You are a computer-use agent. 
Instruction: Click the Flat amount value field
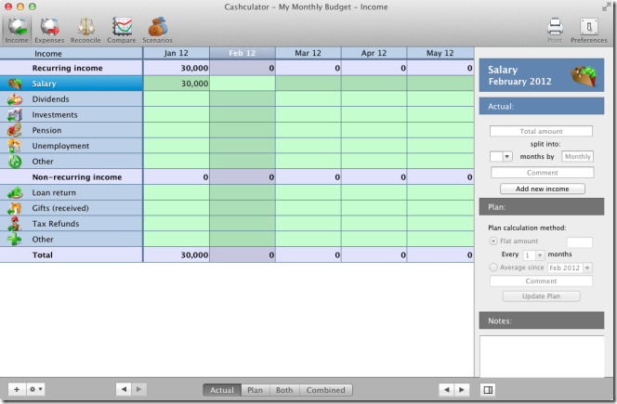pyautogui.click(x=579, y=241)
